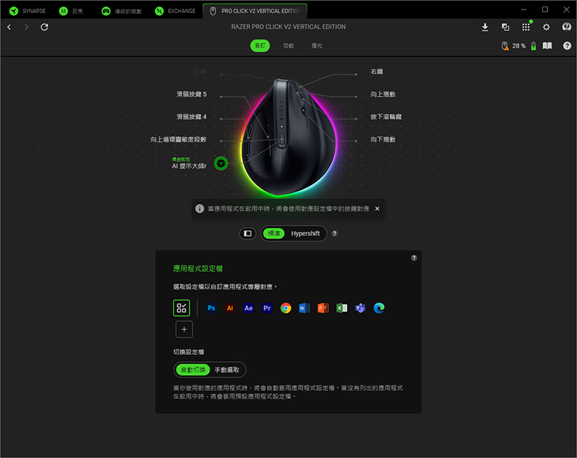Click the Excel application profile icon
577x458 pixels.
(342, 308)
